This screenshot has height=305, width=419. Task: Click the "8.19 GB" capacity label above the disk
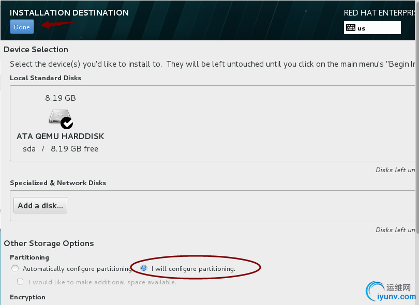point(61,98)
